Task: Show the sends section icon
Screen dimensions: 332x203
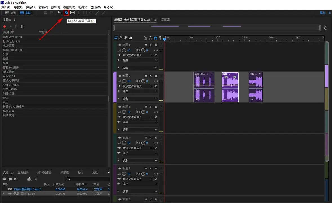Action: pyautogui.click(x=126, y=38)
